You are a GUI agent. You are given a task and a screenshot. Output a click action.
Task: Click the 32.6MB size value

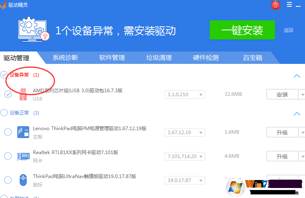pyautogui.click(x=233, y=94)
